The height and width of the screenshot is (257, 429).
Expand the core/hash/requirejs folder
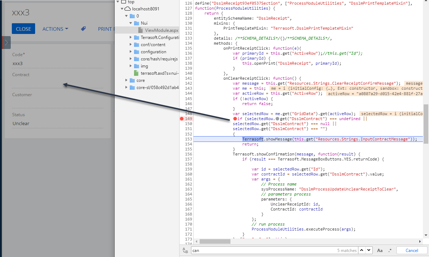tap(131, 59)
